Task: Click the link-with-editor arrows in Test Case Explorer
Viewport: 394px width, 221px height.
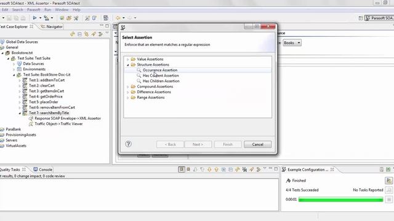Action: coord(73,34)
